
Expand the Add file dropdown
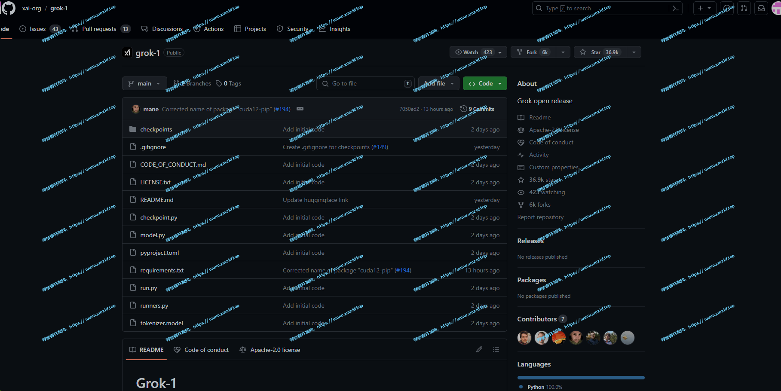coord(439,83)
